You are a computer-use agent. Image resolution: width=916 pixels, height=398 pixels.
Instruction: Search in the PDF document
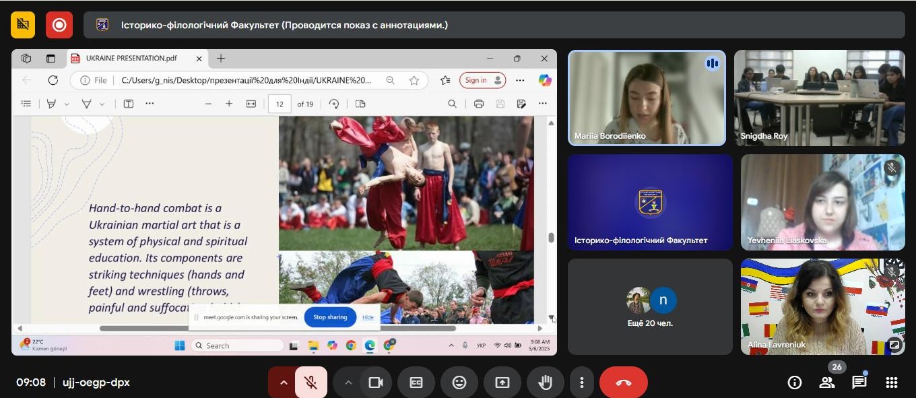pos(453,104)
